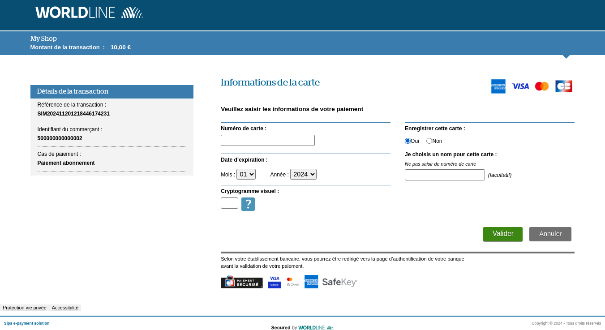Image resolution: width=605 pixels, height=330 pixels.
Task: Click the Visa card logo at top right
Action: pos(520,86)
